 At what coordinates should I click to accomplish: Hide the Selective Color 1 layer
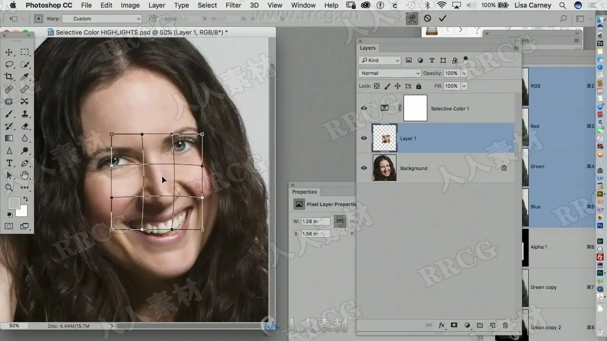[364, 108]
